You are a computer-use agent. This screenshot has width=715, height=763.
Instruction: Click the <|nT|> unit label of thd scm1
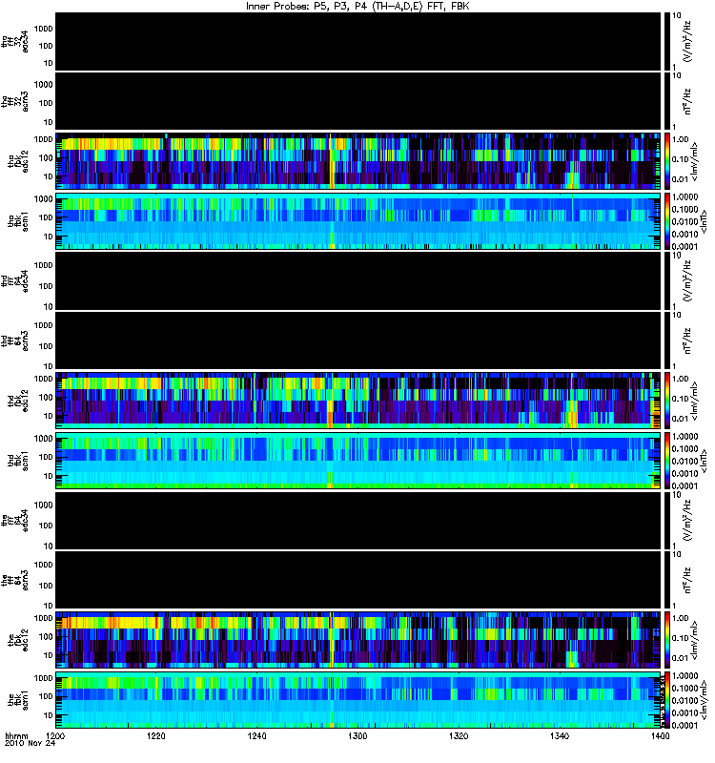click(x=704, y=461)
